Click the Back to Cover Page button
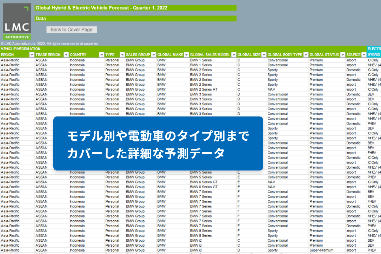 pyautogui.click(x=72, y=30)
